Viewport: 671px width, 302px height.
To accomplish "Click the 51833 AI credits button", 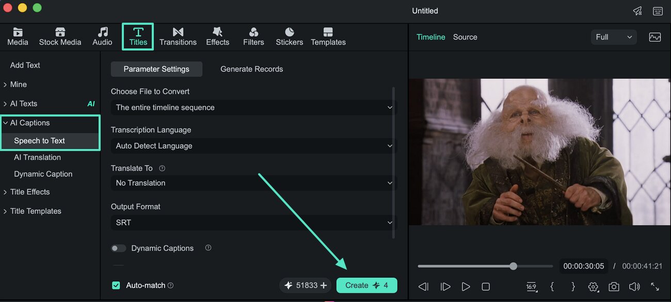I will (x=306, y=286).
